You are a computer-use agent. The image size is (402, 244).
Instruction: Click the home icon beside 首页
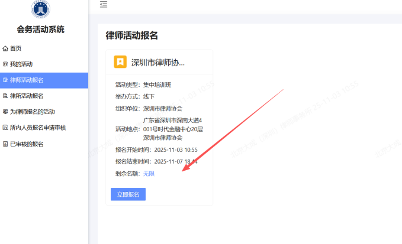click(5, 48)
